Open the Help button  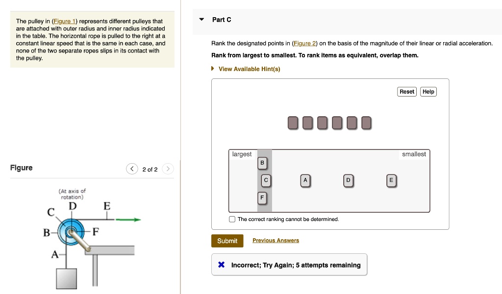(x=428, y=92)
